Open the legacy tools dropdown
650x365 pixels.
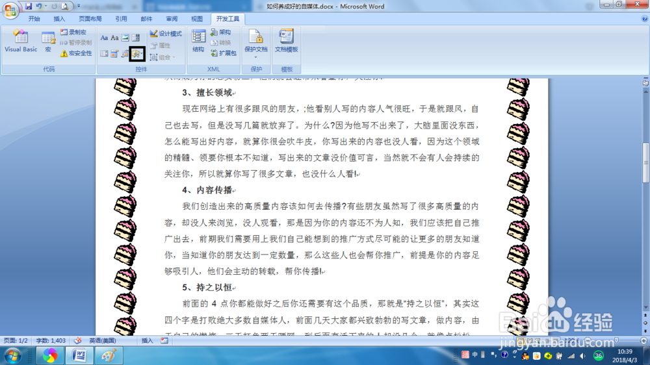point(137,54)
